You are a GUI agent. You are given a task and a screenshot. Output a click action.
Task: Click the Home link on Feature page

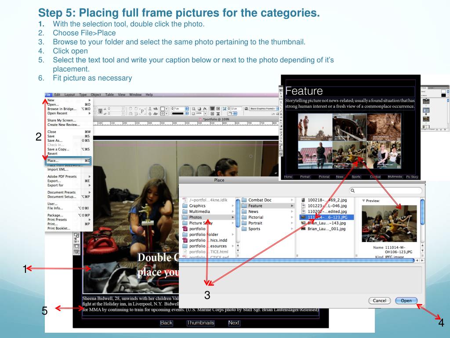click(x=288, y=177)
